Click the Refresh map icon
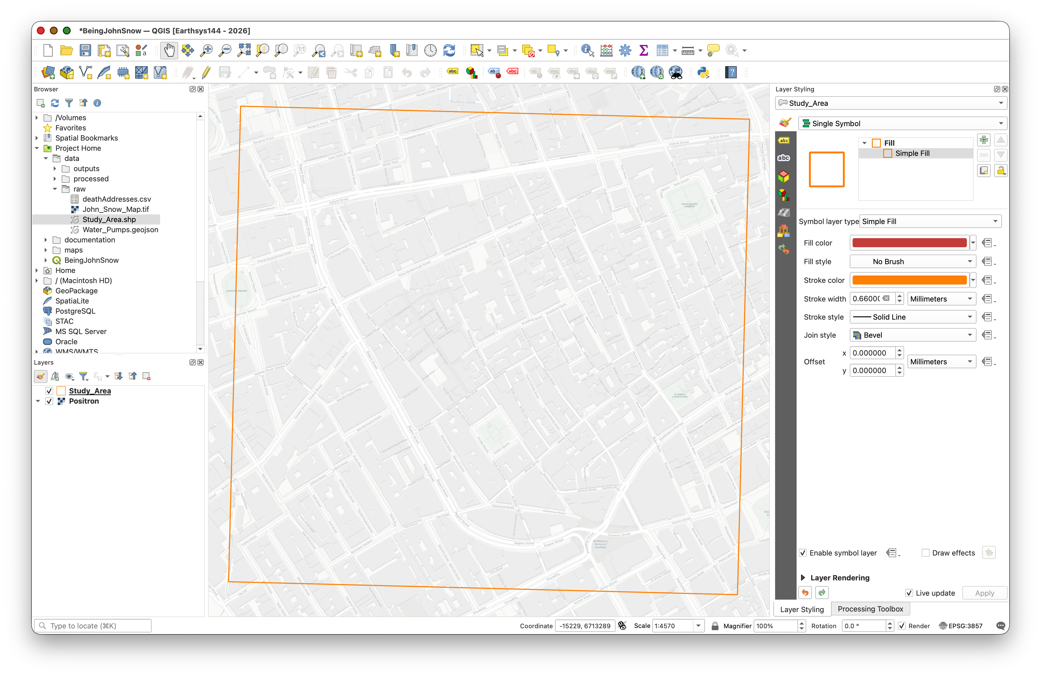 click(449, 51)
